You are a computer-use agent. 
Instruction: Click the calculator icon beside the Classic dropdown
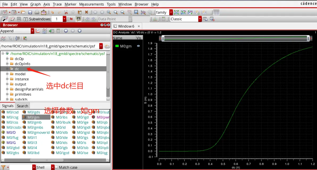tap(164, 19)
